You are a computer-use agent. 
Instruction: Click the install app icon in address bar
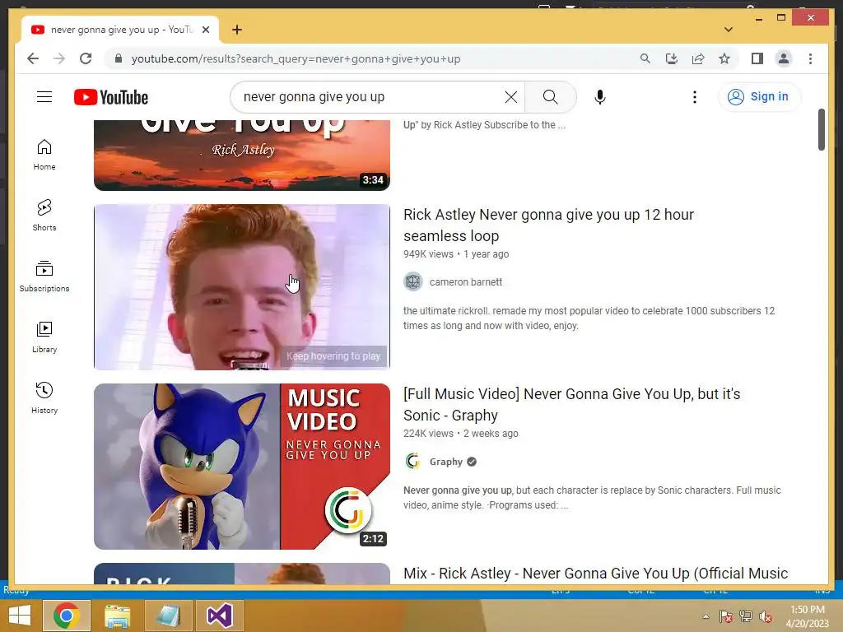pyautogui.click(x=671, y=58)
